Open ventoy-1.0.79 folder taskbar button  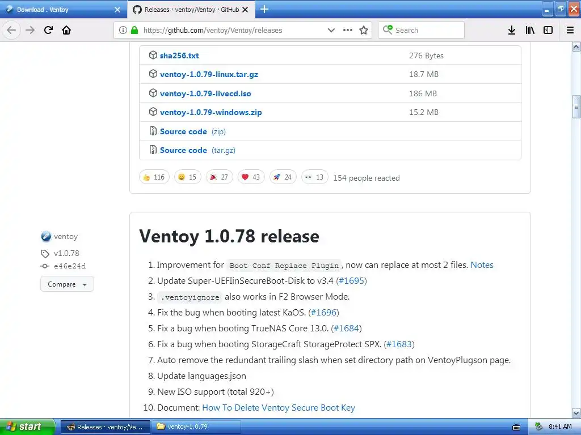(x=196, y=427)
